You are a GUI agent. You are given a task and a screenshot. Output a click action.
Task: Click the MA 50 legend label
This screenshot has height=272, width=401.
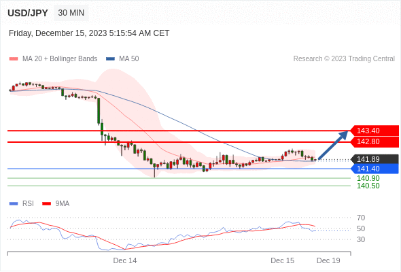pyautogui.click(x=129, y=59)
